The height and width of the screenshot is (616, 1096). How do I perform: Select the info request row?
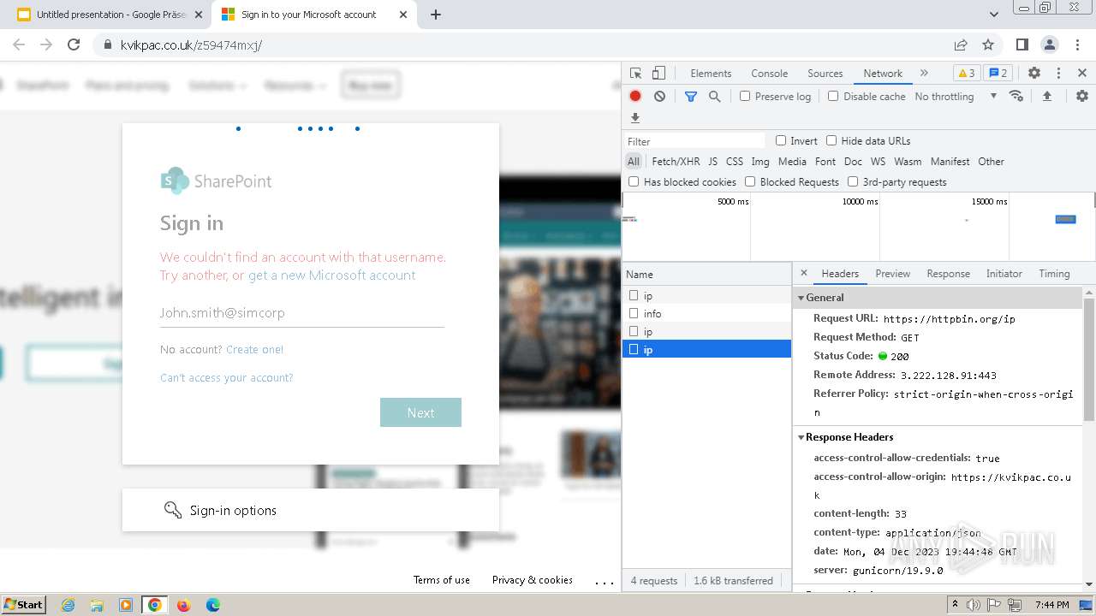706,313
